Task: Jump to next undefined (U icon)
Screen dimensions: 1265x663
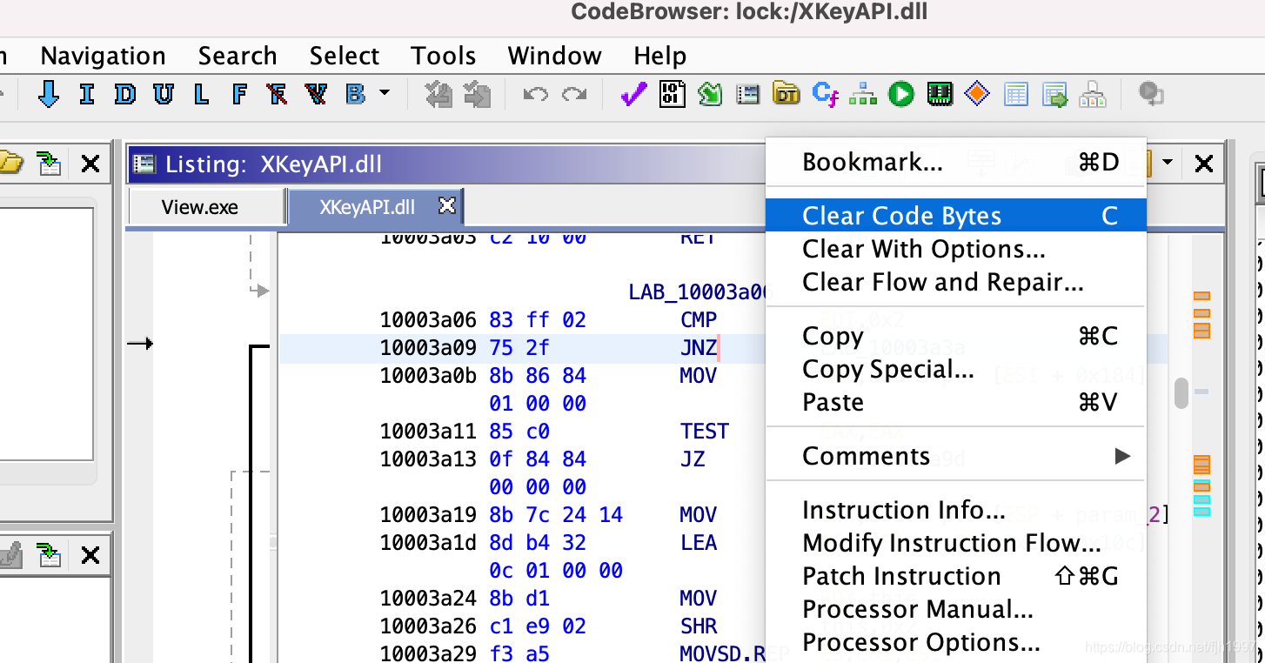Action: tap(164, 94)
